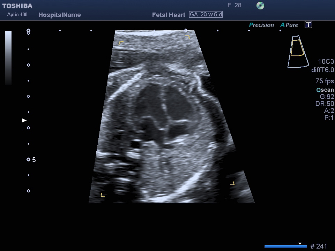Click the 10C3 transducer label
The height and width of the screenshot is (251, 335).
coord(326,62)
